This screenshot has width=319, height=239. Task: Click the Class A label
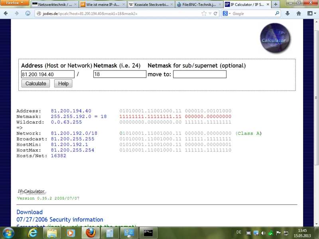tap(248, 133)
